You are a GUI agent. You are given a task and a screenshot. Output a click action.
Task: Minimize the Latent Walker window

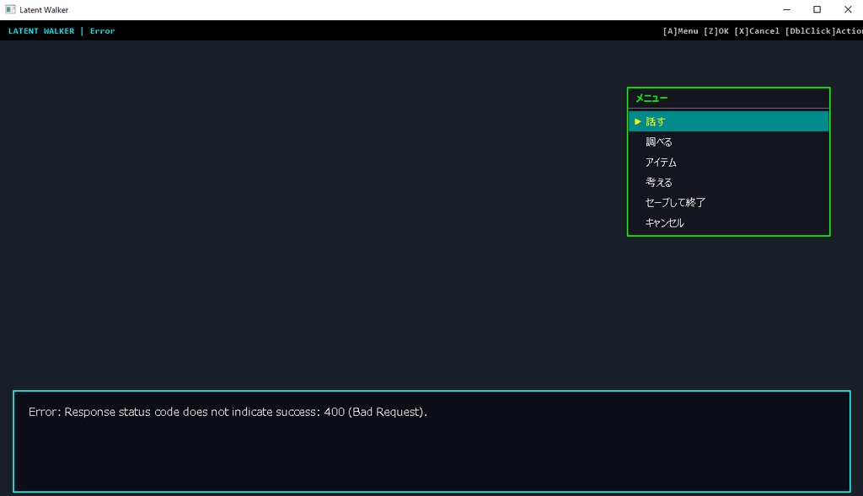[786, 9]
